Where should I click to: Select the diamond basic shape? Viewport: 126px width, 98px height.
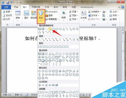64,54
